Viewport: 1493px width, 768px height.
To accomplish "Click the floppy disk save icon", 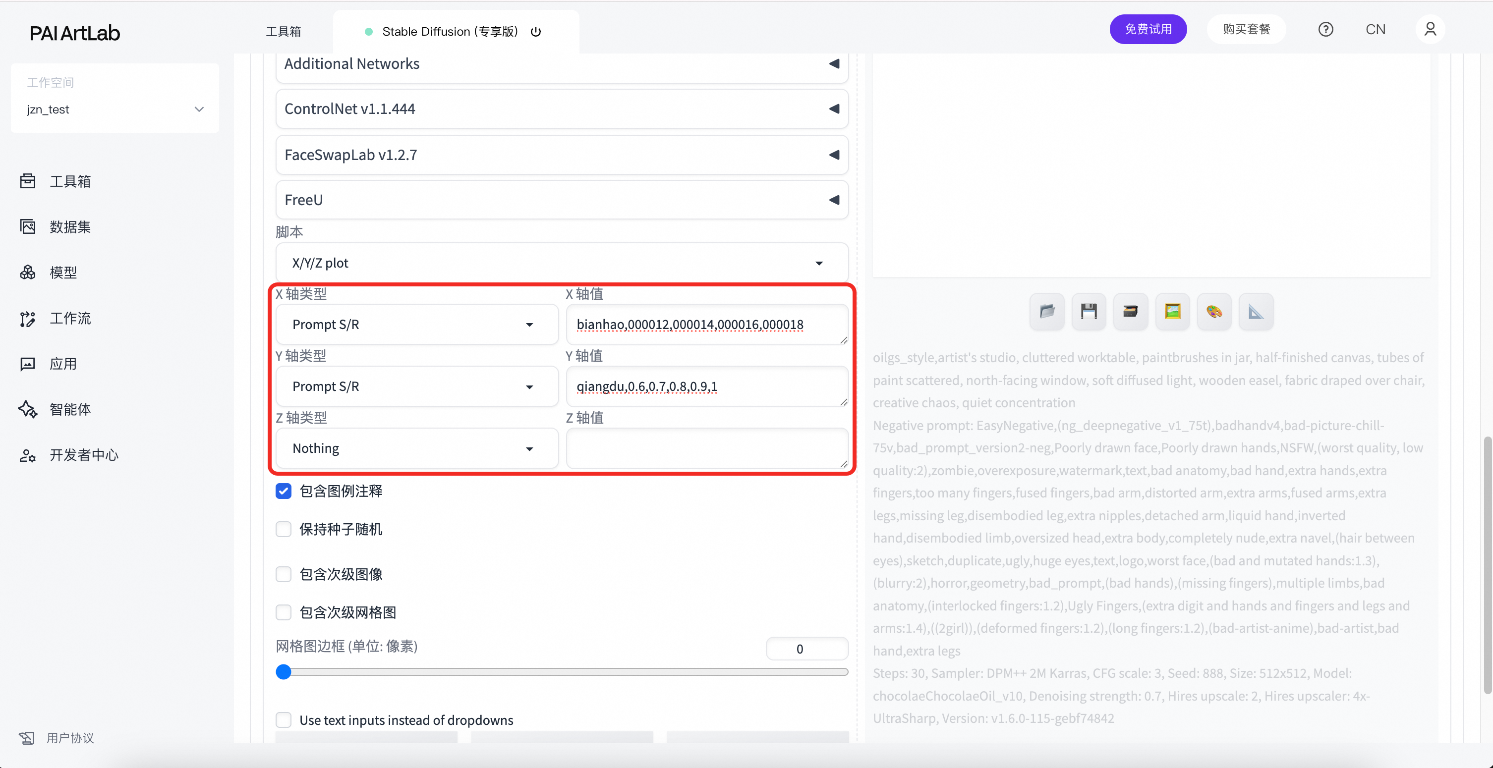I will pos(1089,312).
